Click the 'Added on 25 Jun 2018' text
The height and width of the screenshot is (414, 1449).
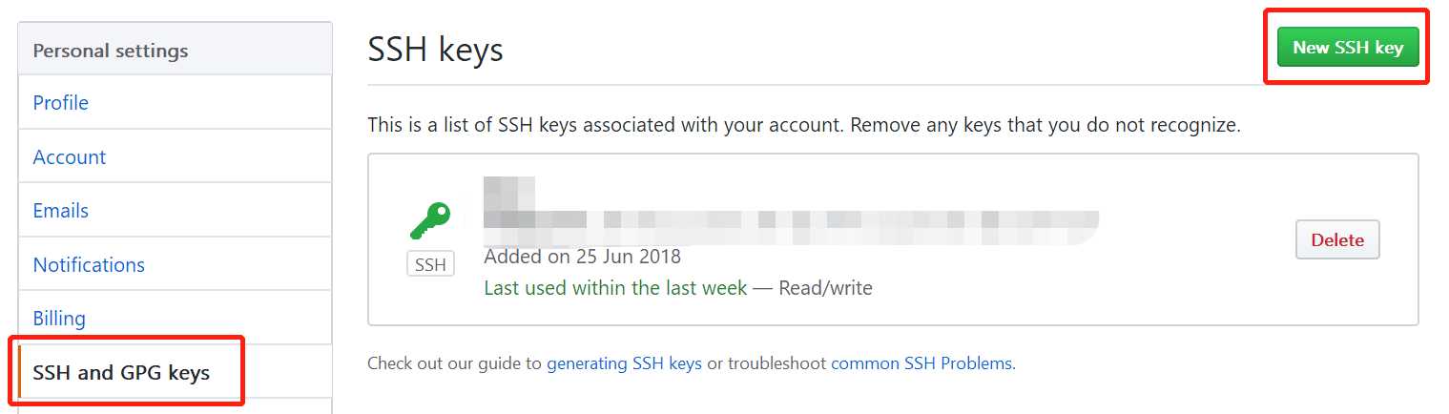pos(582,257)
